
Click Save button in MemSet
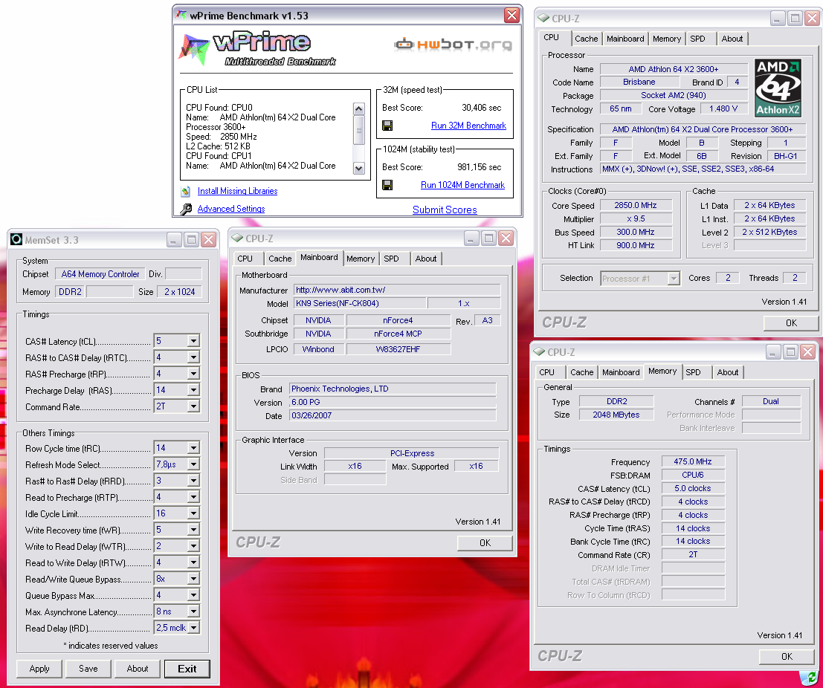point(88,669)
